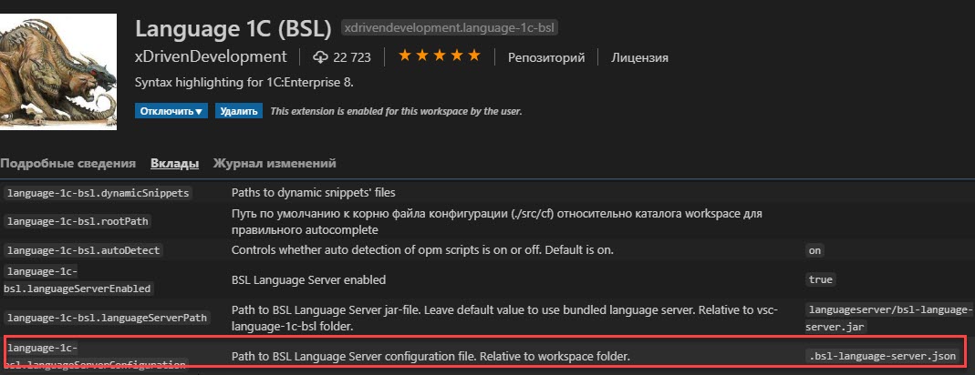Viewport: 975px width, 375px height.
Task: Click the Удалить button
Action: (239, 112)
